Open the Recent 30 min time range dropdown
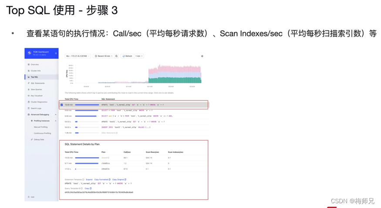 [104, 56]
